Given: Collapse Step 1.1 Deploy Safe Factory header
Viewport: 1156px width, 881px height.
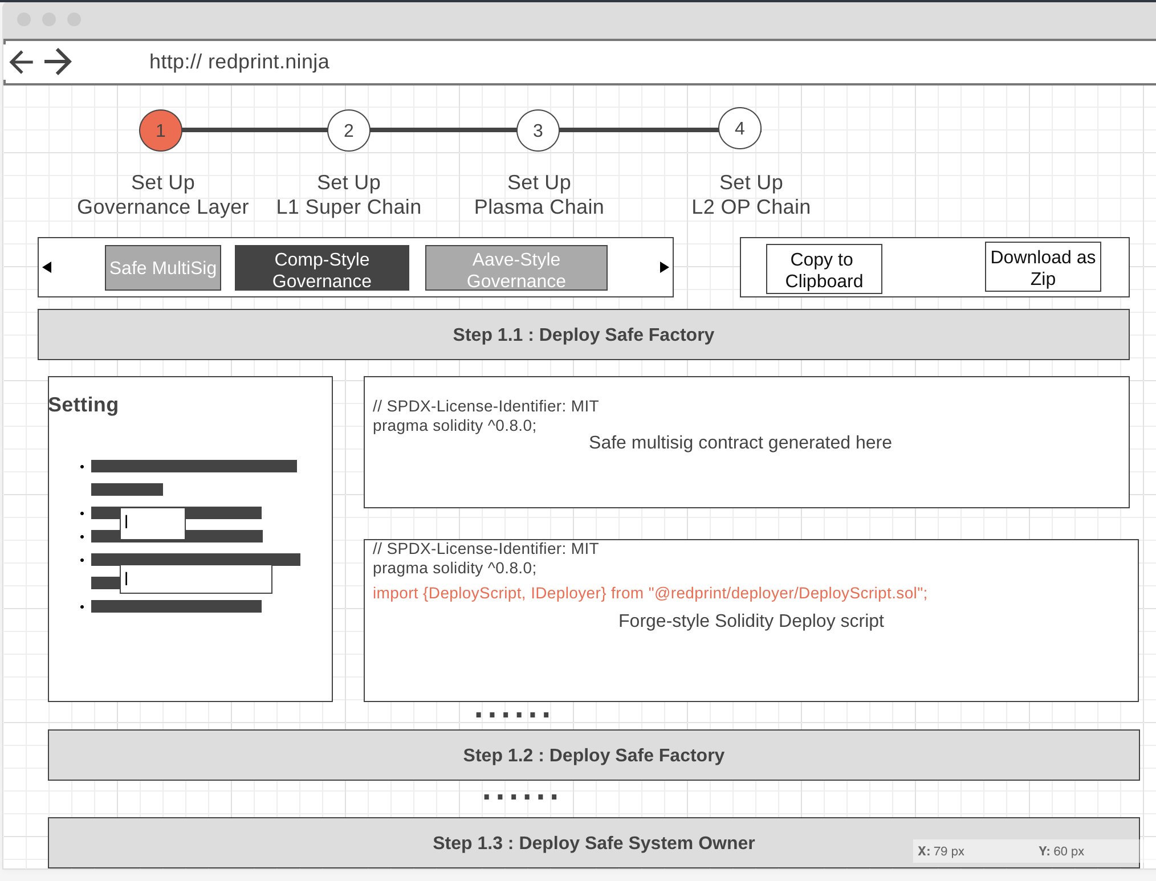Looking at the screenshot, I should (583, 335).
